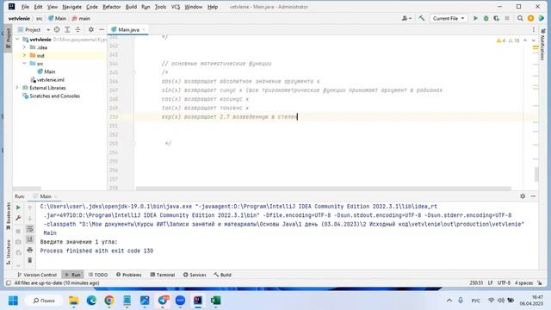The height and width of the screenshot is (310, 551).
Task: Click the editor vertical scrollbar thumb
Action: pos(536,174)
